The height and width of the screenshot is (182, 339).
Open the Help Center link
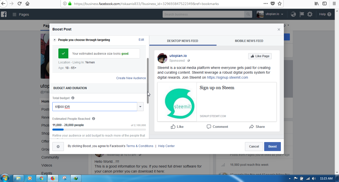tap(166, 146)
